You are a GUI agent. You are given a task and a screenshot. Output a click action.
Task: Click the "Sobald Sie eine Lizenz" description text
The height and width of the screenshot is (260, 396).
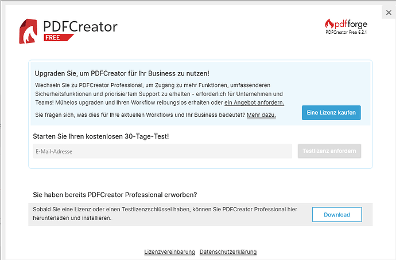pyautogui.click(x=165, y=214)
